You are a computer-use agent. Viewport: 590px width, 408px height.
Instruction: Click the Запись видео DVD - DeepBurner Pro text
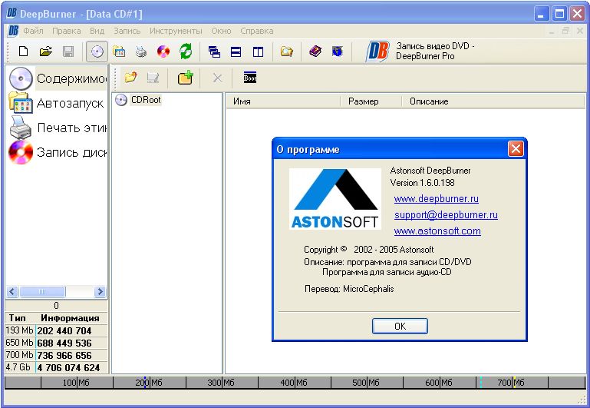435,51
